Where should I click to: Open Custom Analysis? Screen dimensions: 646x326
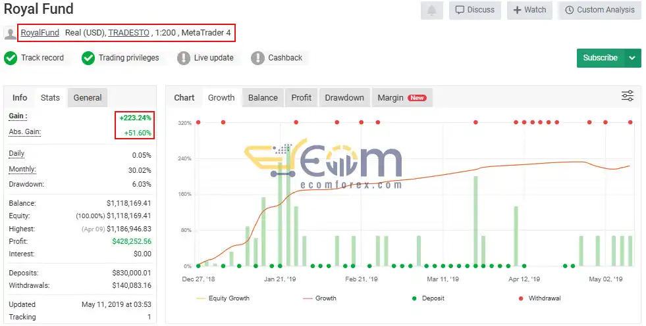599,11
